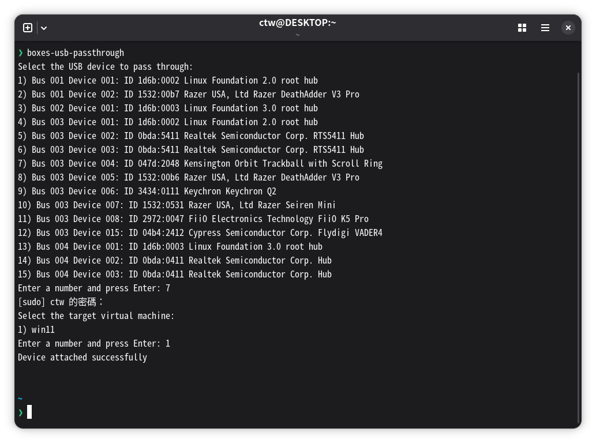Image resolution: width=596 pixels, height=443 pixels.
Task: Click the Device attached successfully message
Action: (x=83, y=358)
